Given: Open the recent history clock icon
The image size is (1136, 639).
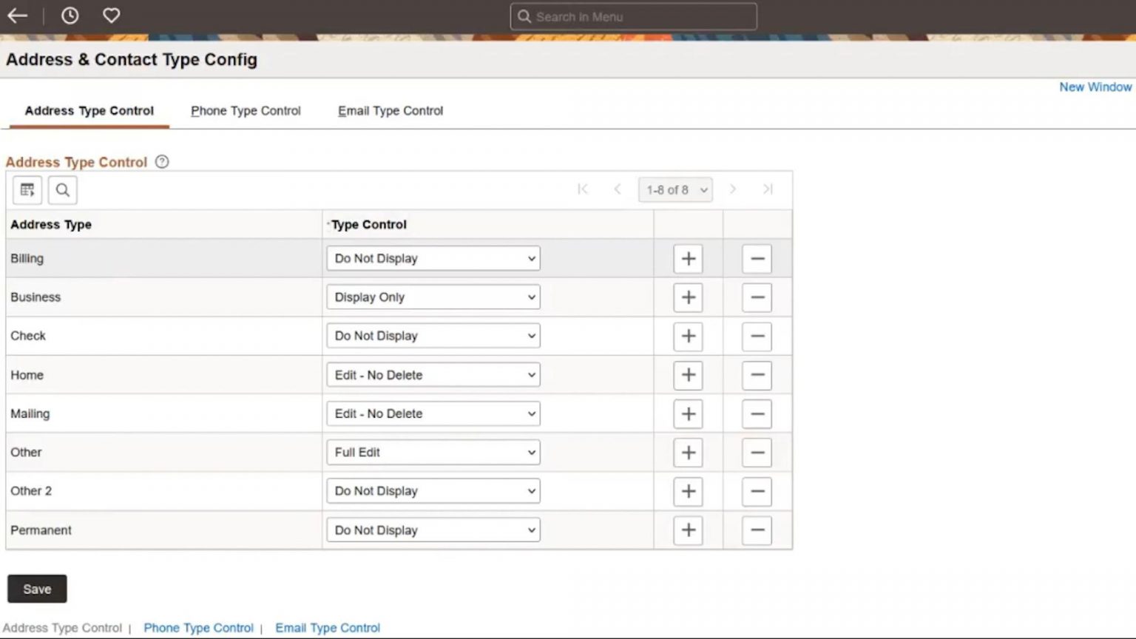Looking at the screenshot, I should (70, 16).
